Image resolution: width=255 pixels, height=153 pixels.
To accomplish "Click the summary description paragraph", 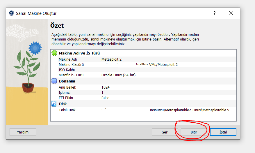I will tap(125, 39).
